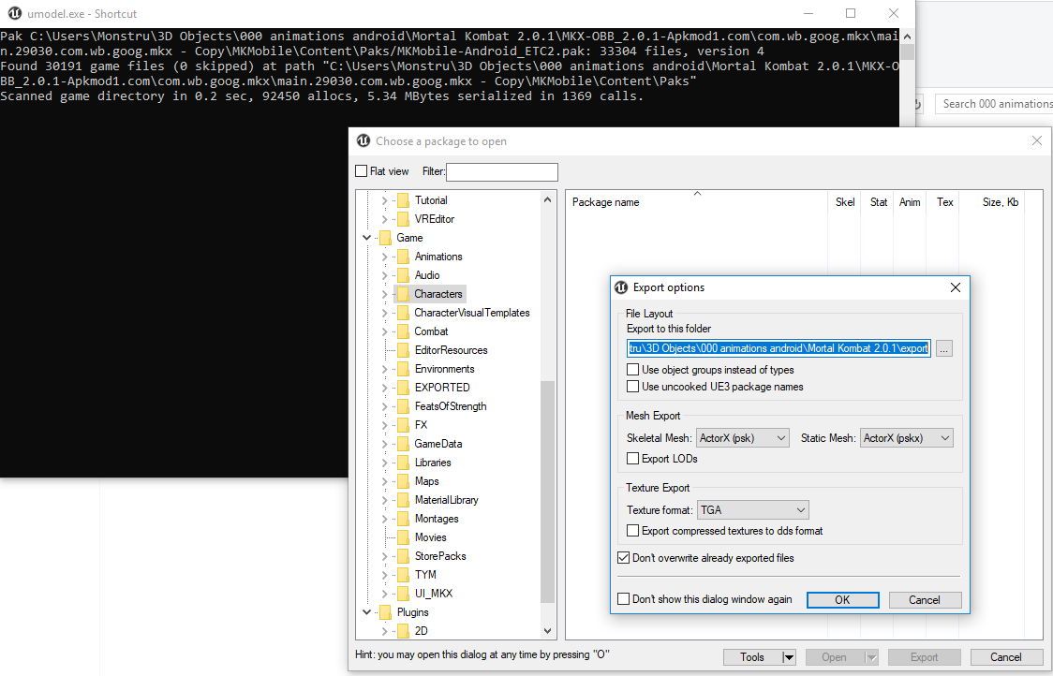This screenshot has height=676, width=1053.
Task: Collapse the Game tree node
Action: click(x=366, y=238)
